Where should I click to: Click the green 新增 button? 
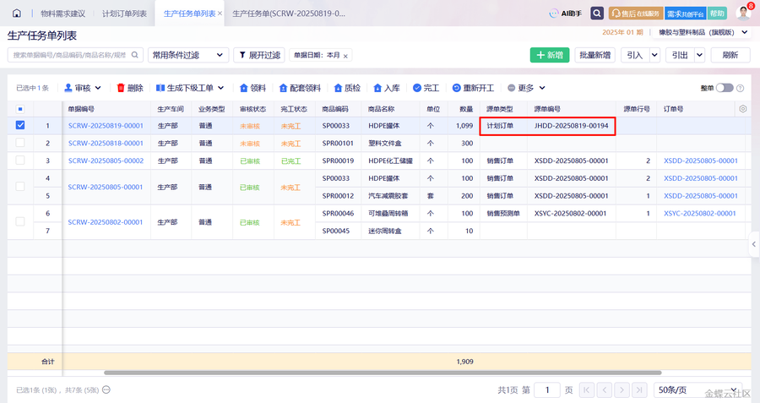550,55
